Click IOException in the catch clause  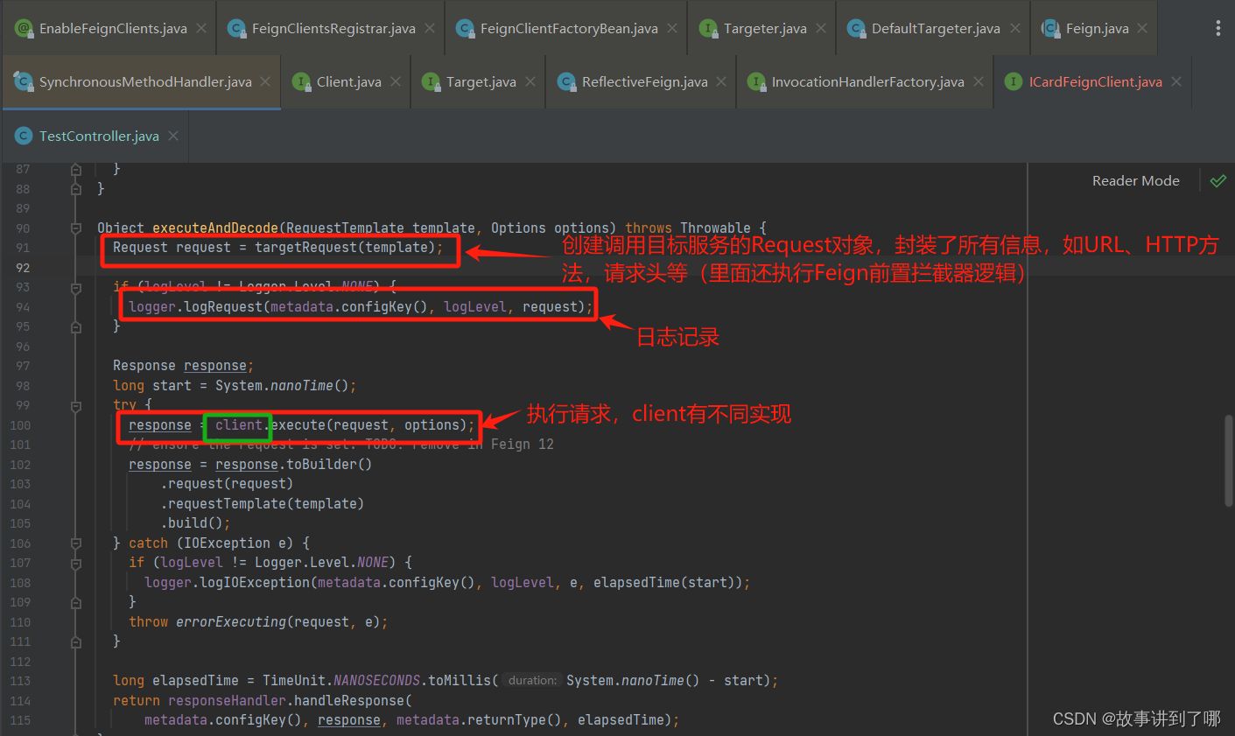227,543
